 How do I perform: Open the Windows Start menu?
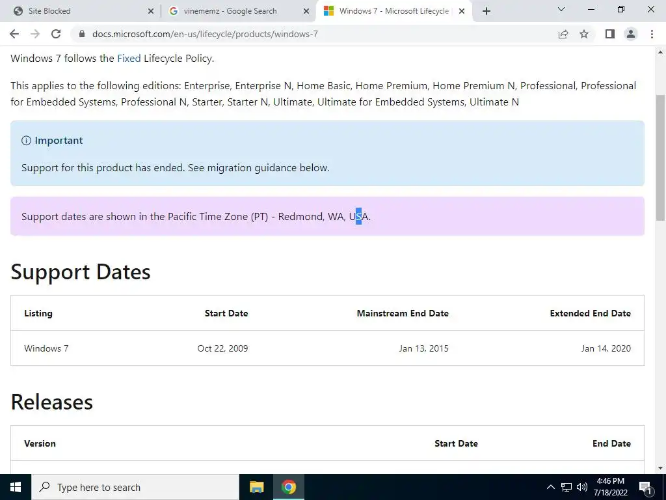click(x=16, y=487)
